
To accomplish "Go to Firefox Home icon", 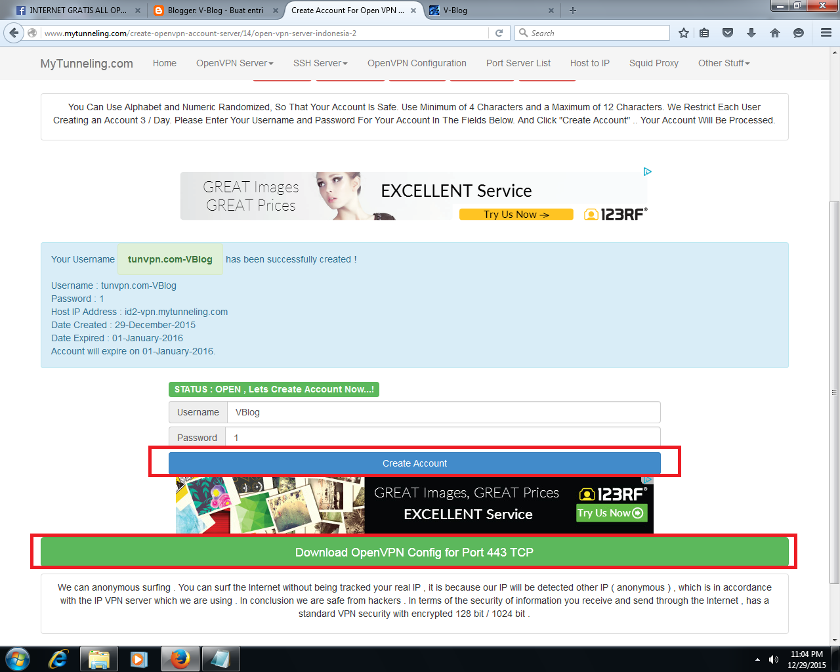I will pos(775,33).
